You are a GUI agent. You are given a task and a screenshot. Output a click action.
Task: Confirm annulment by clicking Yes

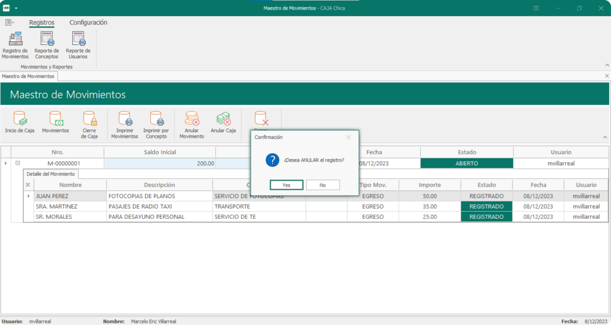pyautogui.click(x=286, y=185)
